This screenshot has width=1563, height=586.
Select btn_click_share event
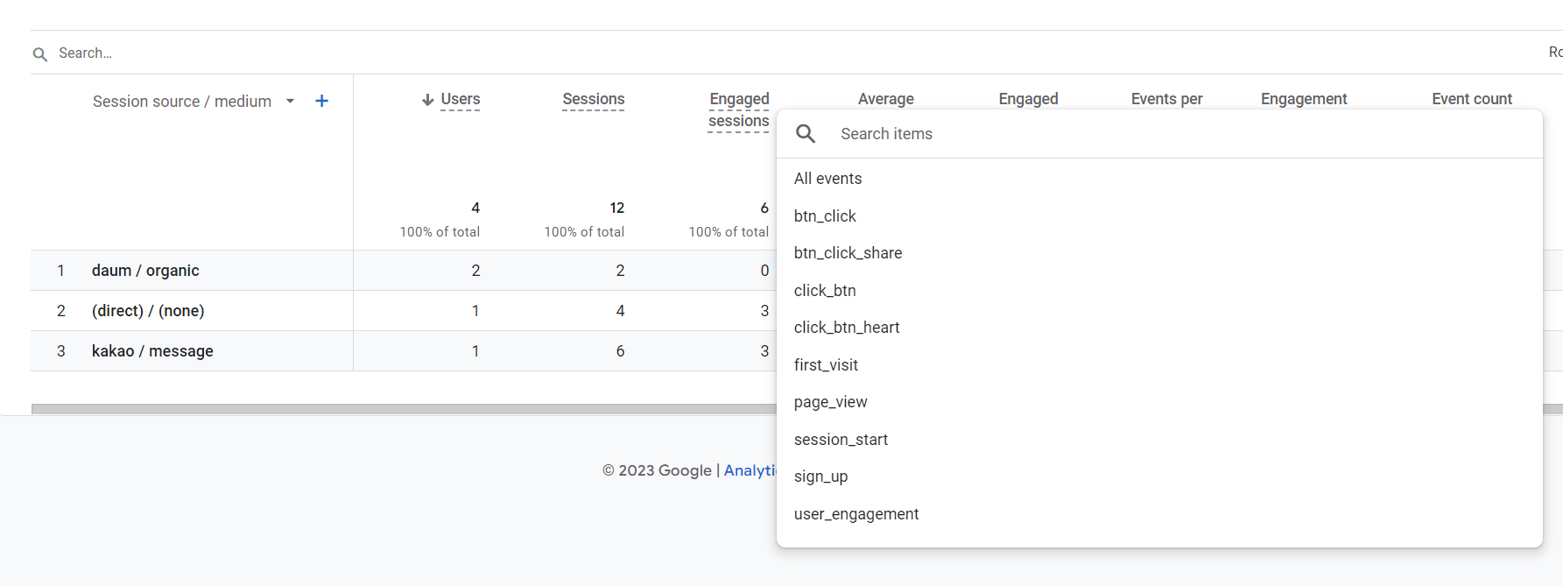(x=848, y=253)
